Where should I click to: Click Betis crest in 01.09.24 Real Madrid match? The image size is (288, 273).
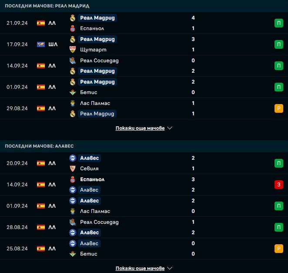coord(73,92)
